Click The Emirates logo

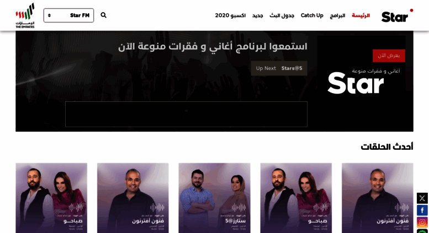[x=25, y=15]
